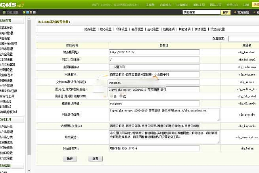Screen dimensions: 259x173
Task: Click the 官方论坛 speaker icon
Action: [235, 12]
